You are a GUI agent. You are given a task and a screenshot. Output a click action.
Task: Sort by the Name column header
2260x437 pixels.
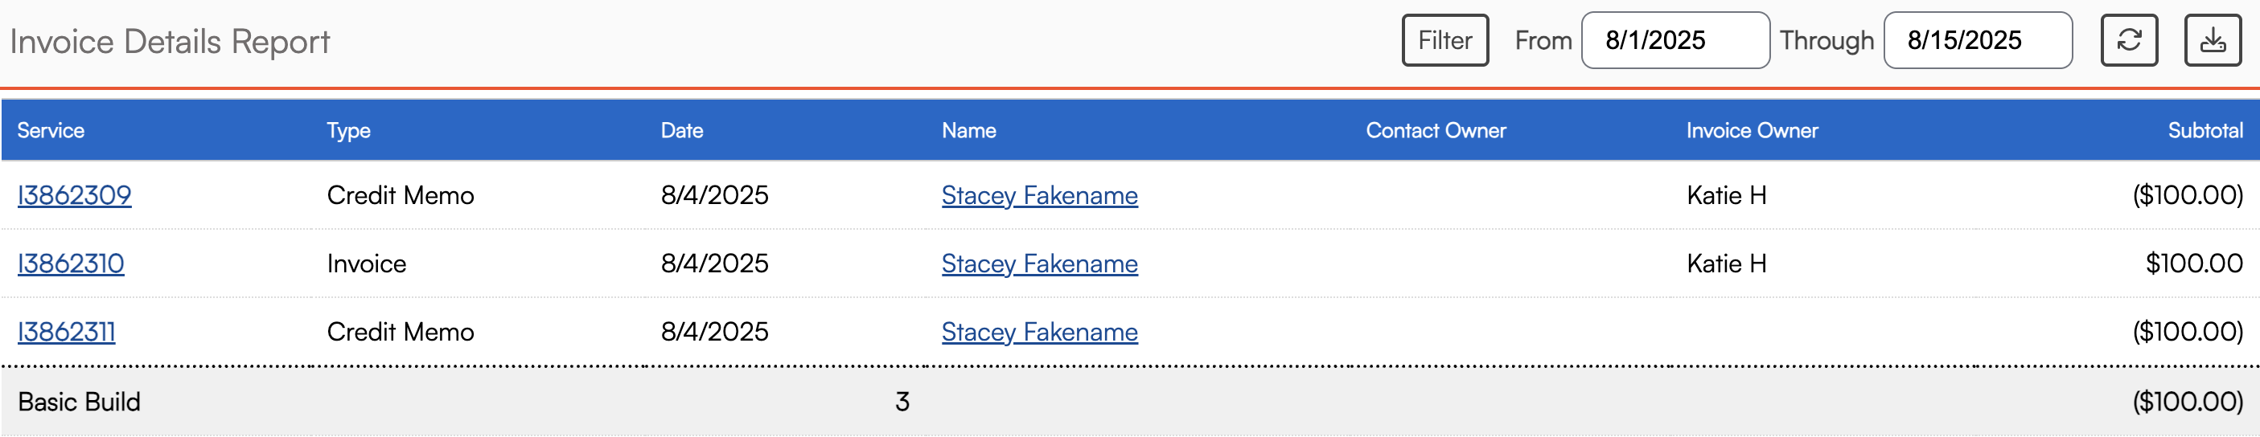coord(968,130)
